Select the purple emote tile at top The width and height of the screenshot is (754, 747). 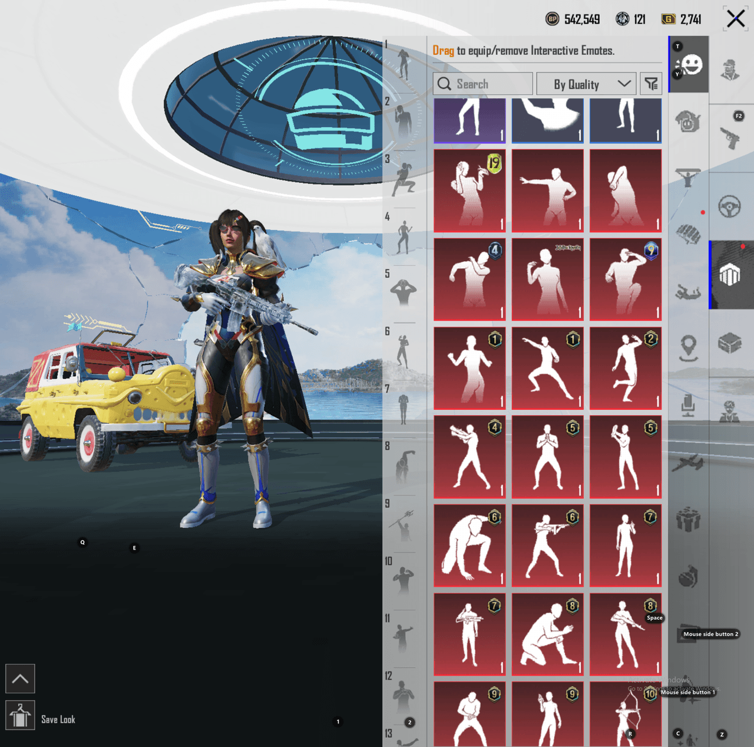(469, 121)
